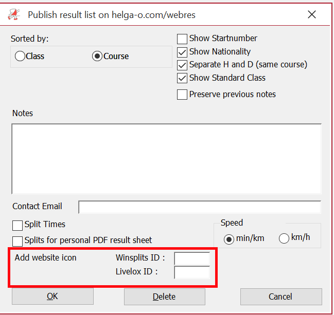Click inside the Notes text area
The height and width of the screenshot is (315, 334).
[x=166, y=159]
